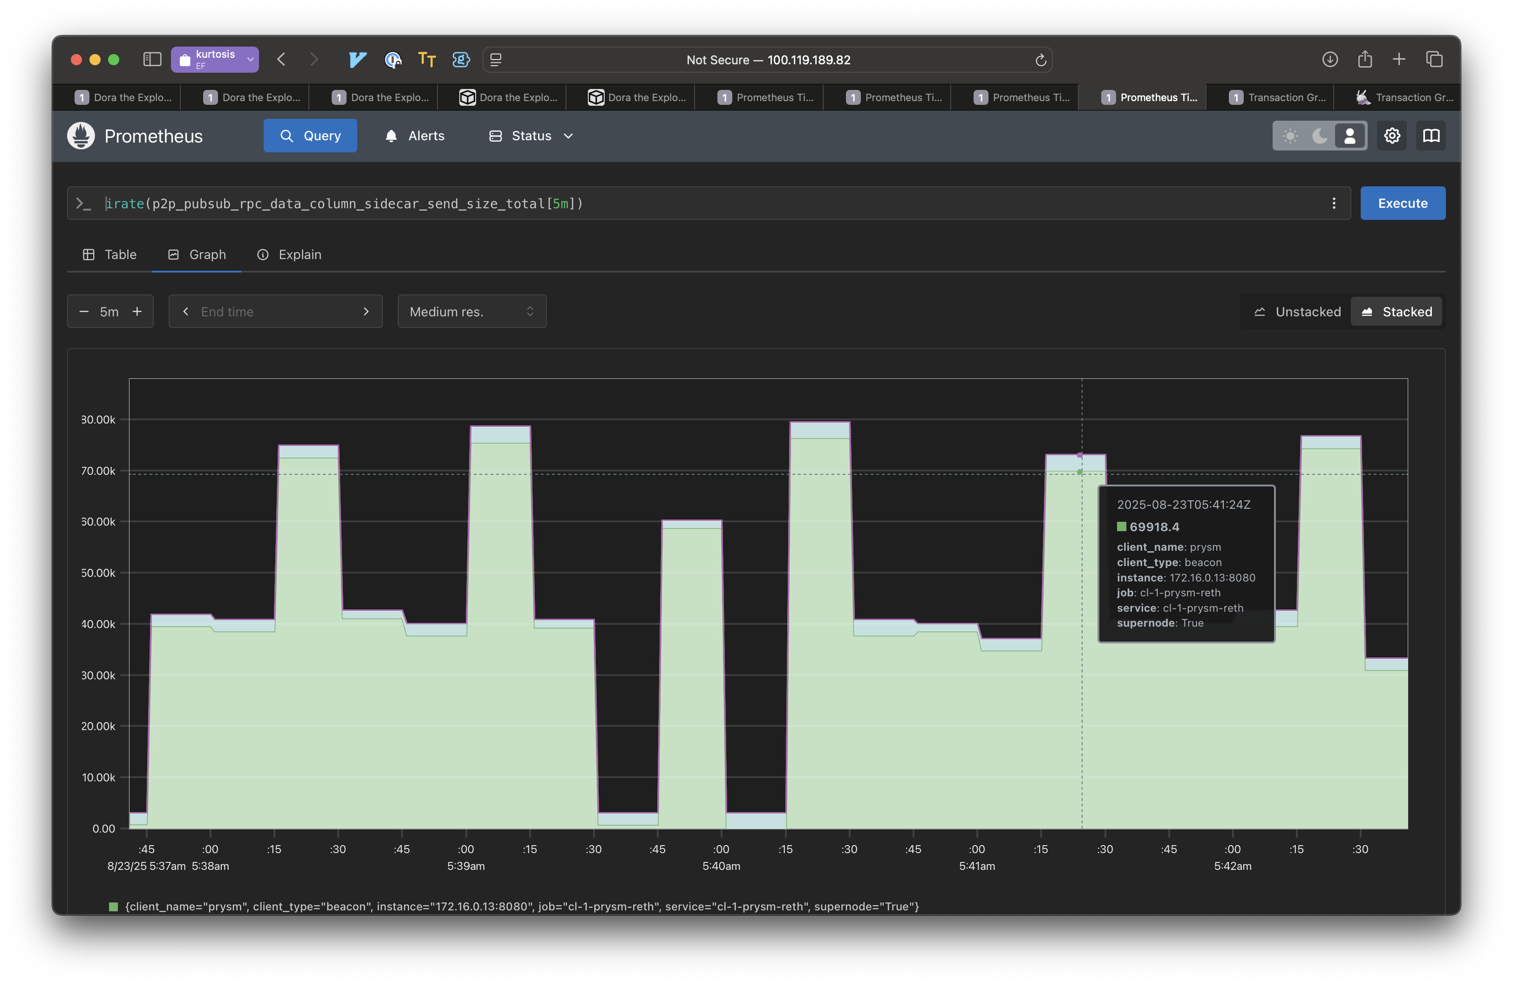Open the Explain tab

pyautogui.click(x=289, y=254)
